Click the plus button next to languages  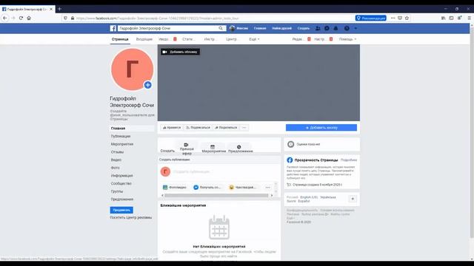(353, 199)
